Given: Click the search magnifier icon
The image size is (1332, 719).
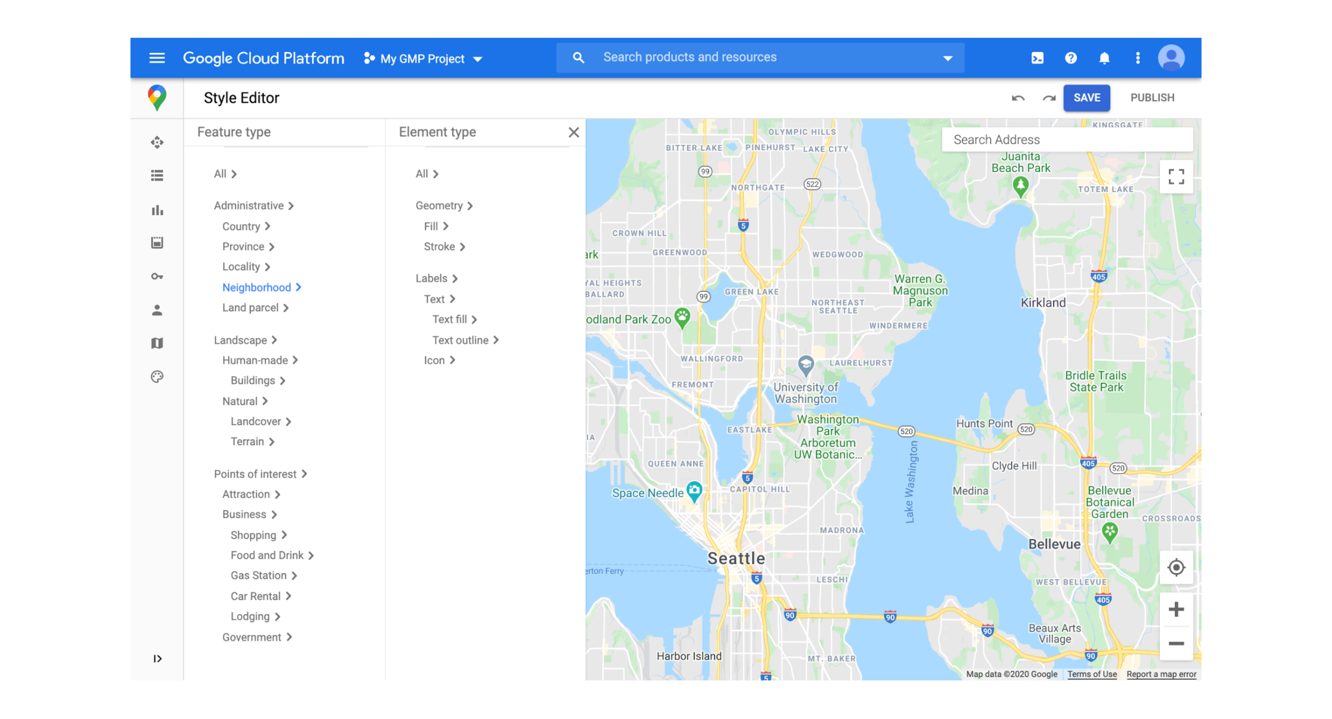Looking at the screenshot, I should pyautogui.click(x=579, y=58).
